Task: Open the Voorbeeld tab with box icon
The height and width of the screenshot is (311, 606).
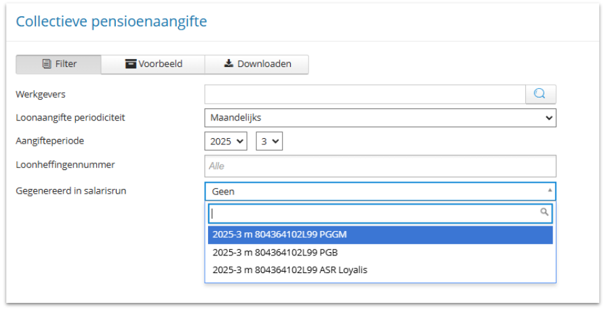Action: pos(153,64)
